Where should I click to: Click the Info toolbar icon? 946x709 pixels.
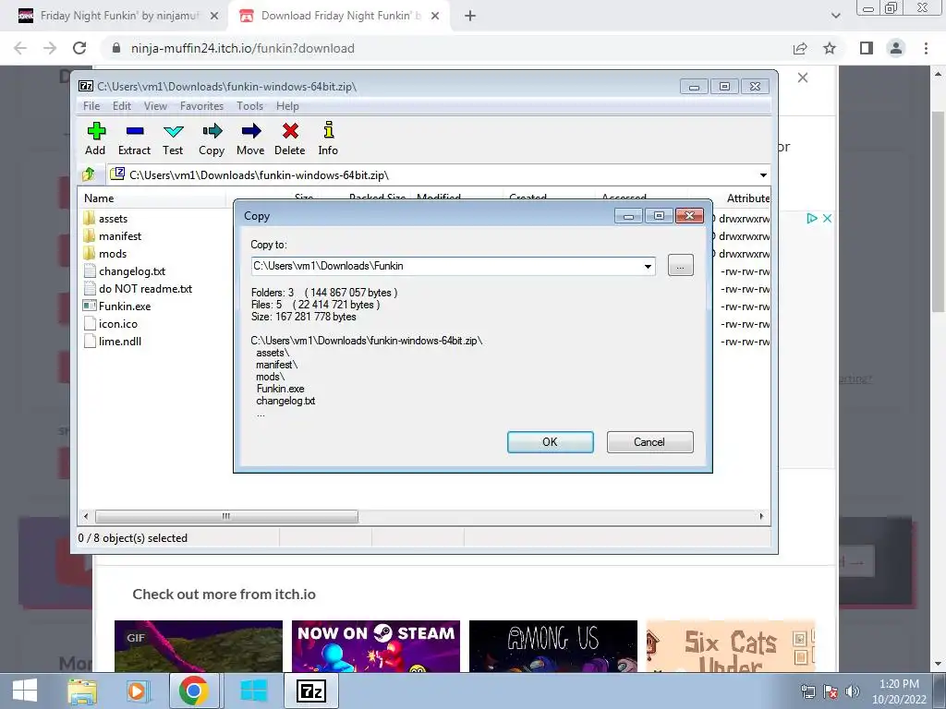tap(328, 138)
